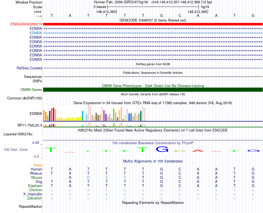Viewport: 263px width, 213px height.
Task: Click the OMIM Genes label
Action: 31,90
